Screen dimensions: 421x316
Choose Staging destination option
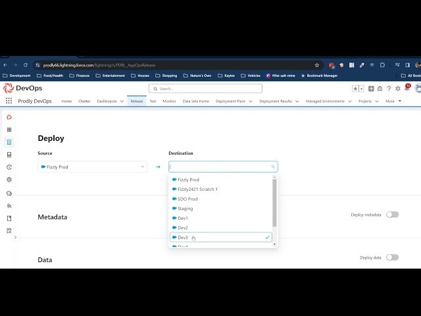click(x=221, y=209)
